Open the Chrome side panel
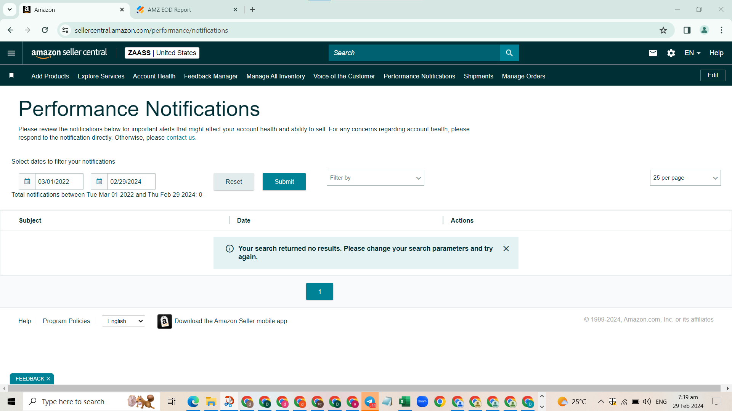 click(687, 30)
